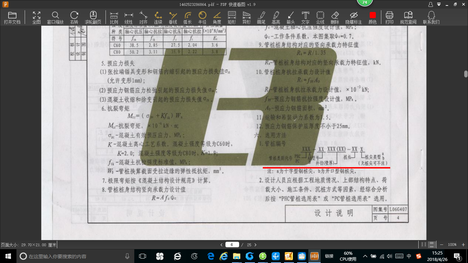The width and height of the screenshot is (468, 263).
Task: Click the green 74 badge at top
Action: coord(365,2)
